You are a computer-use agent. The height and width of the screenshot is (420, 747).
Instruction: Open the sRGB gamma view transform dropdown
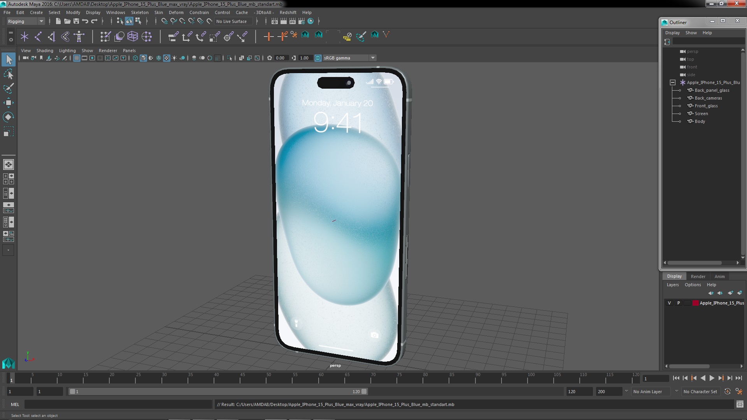tap(349, 58)
